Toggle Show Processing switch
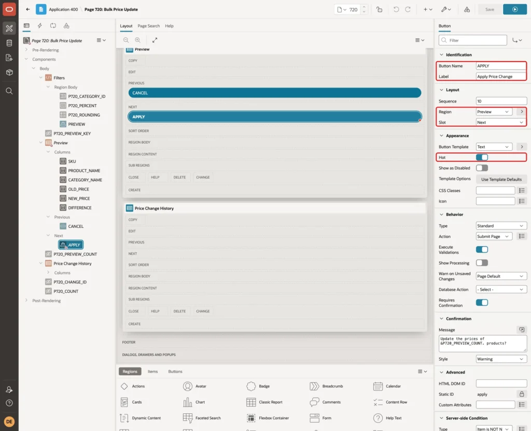531x431 pixels. 482,263
